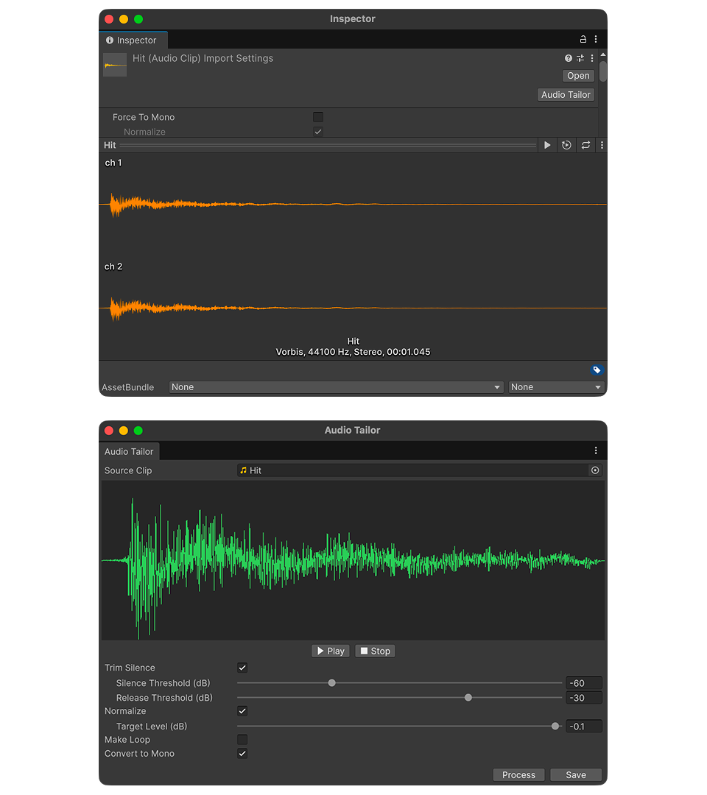The width and height of the screenshot is (707, 795).
Task: Disable Trim Silence checkbox
Action: point(242,668)
